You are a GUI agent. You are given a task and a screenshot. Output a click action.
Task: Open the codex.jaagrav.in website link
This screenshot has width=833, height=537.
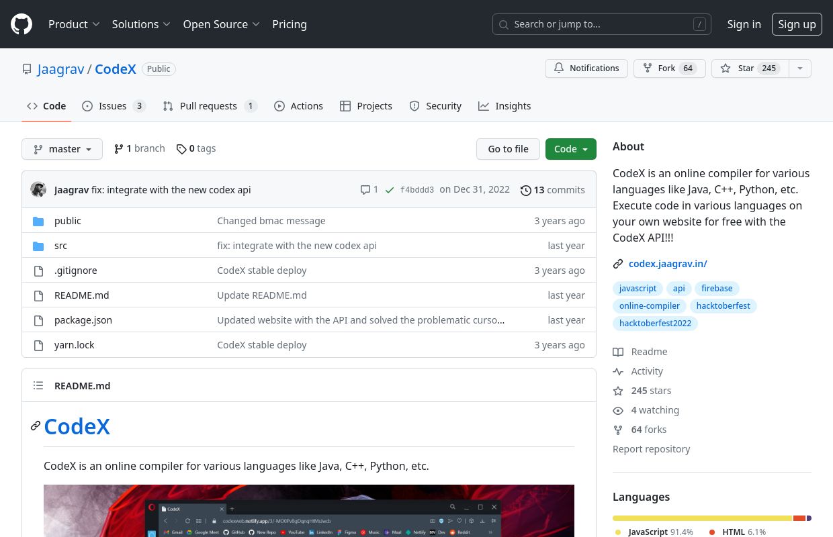(668, 264)
